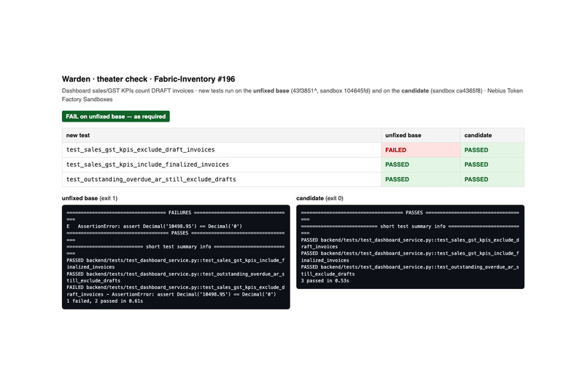This screenshot has width=588, height=391.
Task: Select the Warden theater check Fabric-Inventory #196 heading
Action: point(149,79)
